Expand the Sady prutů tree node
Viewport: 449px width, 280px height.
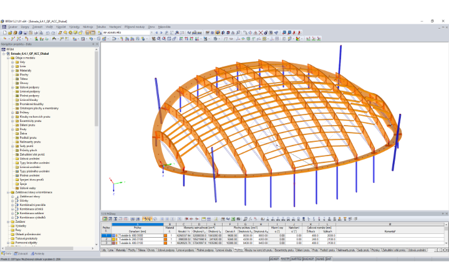click(12, 146)
